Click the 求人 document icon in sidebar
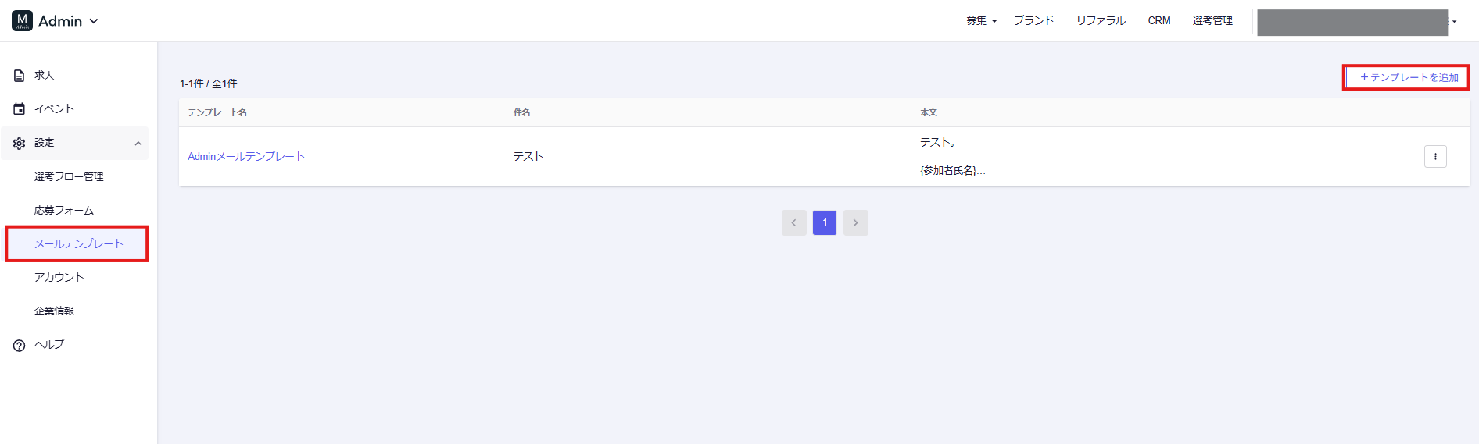Screen dimensions: 1479x444 point(20,76)
